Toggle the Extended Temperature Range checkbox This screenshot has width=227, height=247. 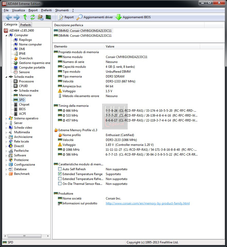pyautogui.click(x=60, y=174)
